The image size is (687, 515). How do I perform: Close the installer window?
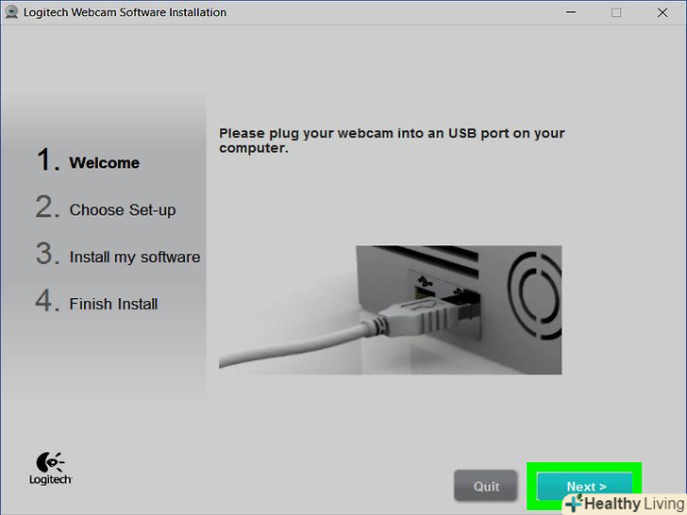(662, 12)
